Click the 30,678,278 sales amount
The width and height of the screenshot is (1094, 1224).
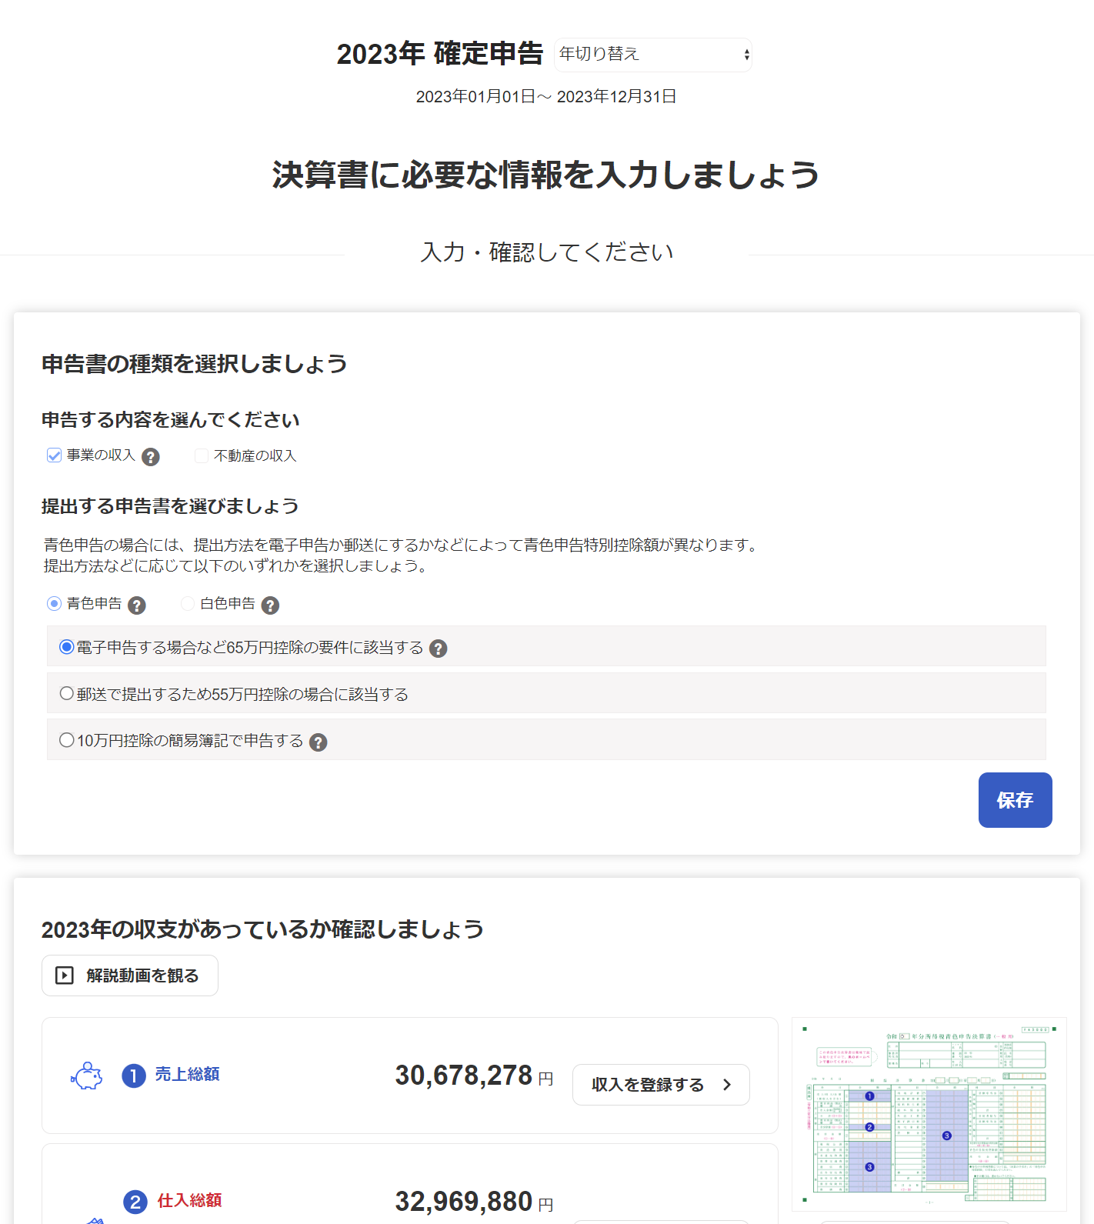click(464, 1076)
